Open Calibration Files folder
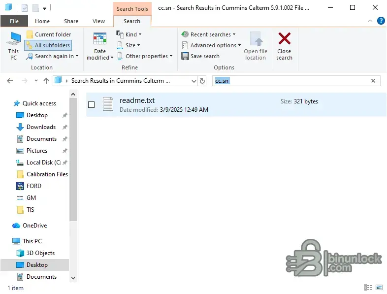Screen dimensions: 387x294 47,174
